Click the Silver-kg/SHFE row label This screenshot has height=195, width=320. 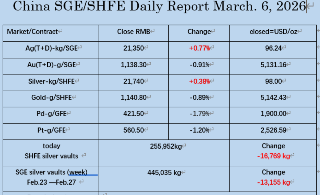[51, 81]
